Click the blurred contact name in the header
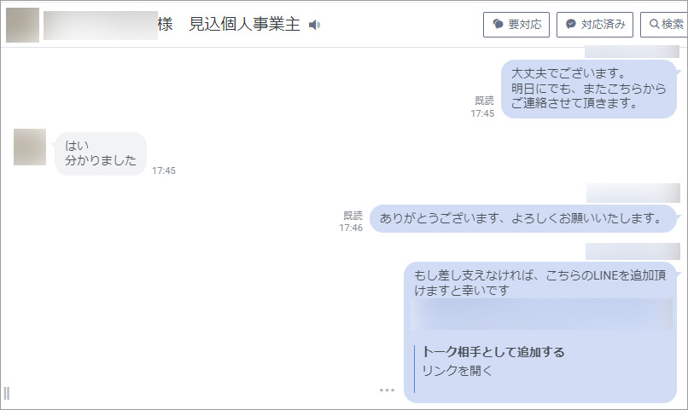The image size is (688, 410). (x=98, y=26)
